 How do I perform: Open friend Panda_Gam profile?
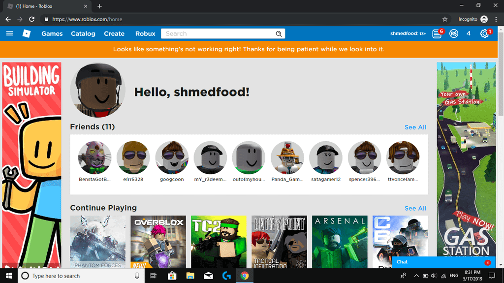pyautogui.click(x=287, y=161)
